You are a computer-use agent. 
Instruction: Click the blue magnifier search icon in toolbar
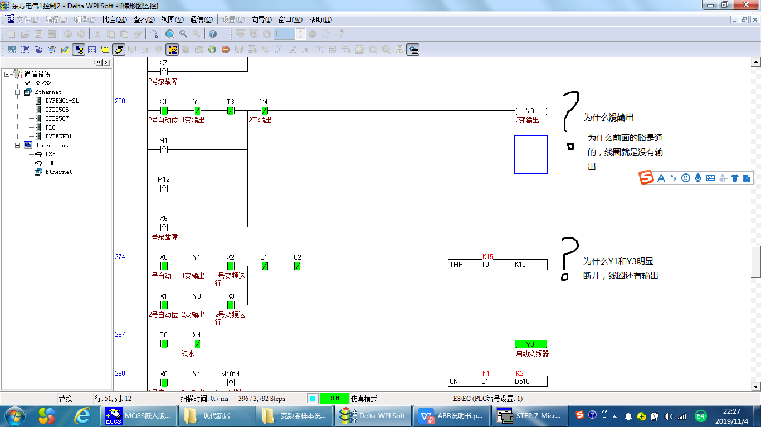click(x=169, y=34)
